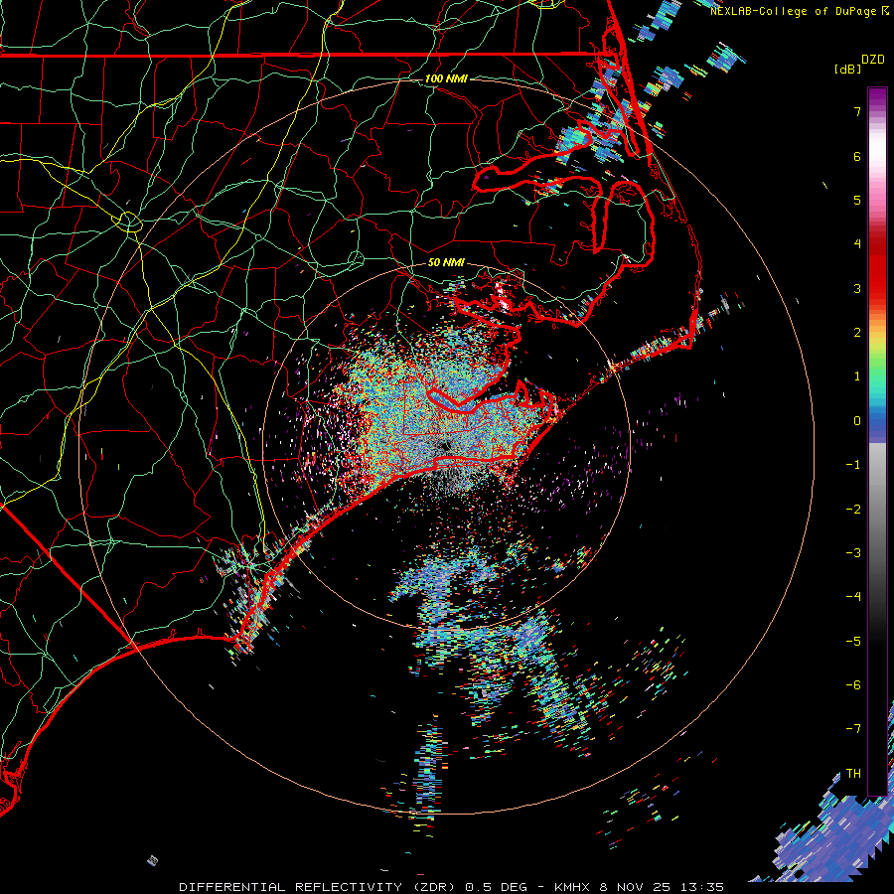This screenshot has width=894, height=894.
Task: Click the TH threshold label
Action: (853, 774)
